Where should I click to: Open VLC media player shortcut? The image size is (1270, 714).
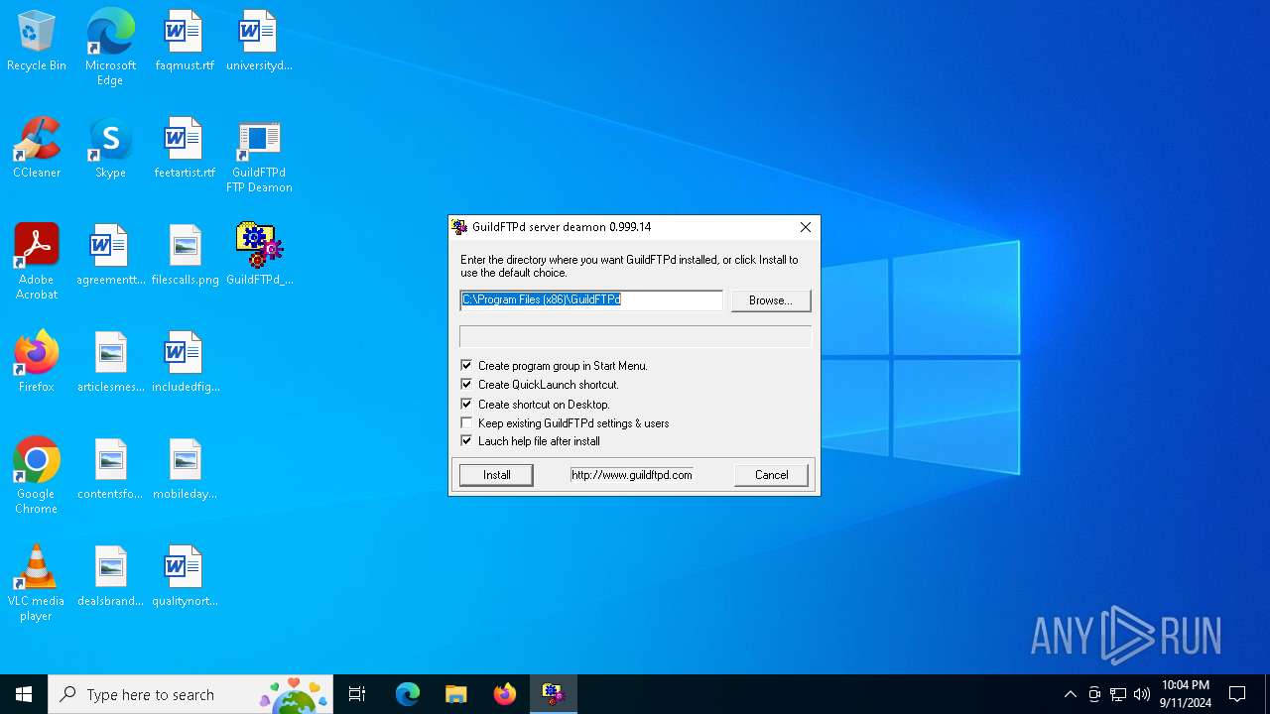coord(37,583)
